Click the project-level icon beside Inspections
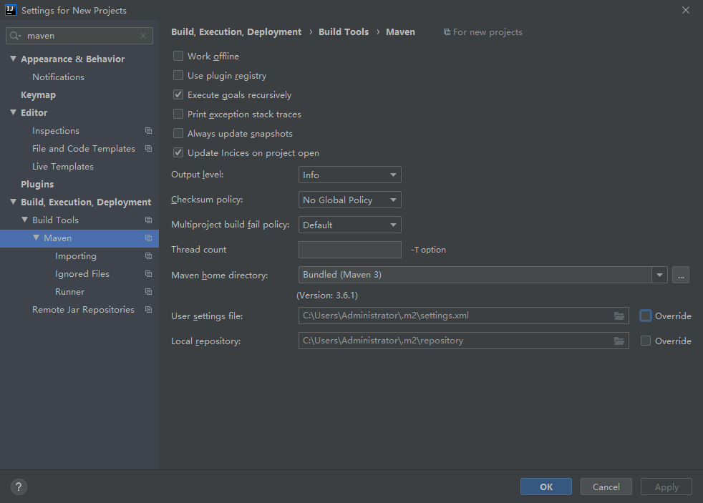Image resolution: width=703 pixels, height=503 pixels. pos(148,131)
